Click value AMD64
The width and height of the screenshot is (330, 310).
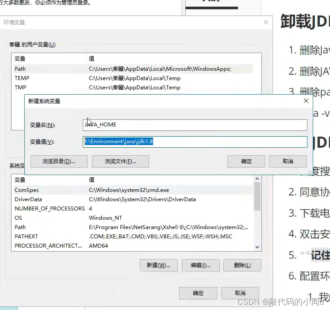tap(98, 246)
